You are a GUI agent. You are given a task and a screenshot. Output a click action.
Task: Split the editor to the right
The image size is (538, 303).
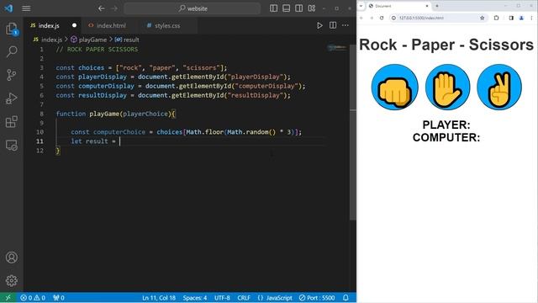pos(333,25)
